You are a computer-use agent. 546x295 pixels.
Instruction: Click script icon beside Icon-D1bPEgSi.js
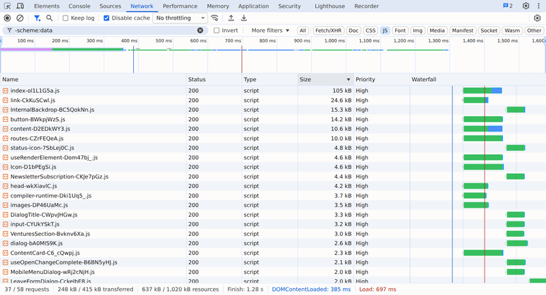click(x=5, y=167)
